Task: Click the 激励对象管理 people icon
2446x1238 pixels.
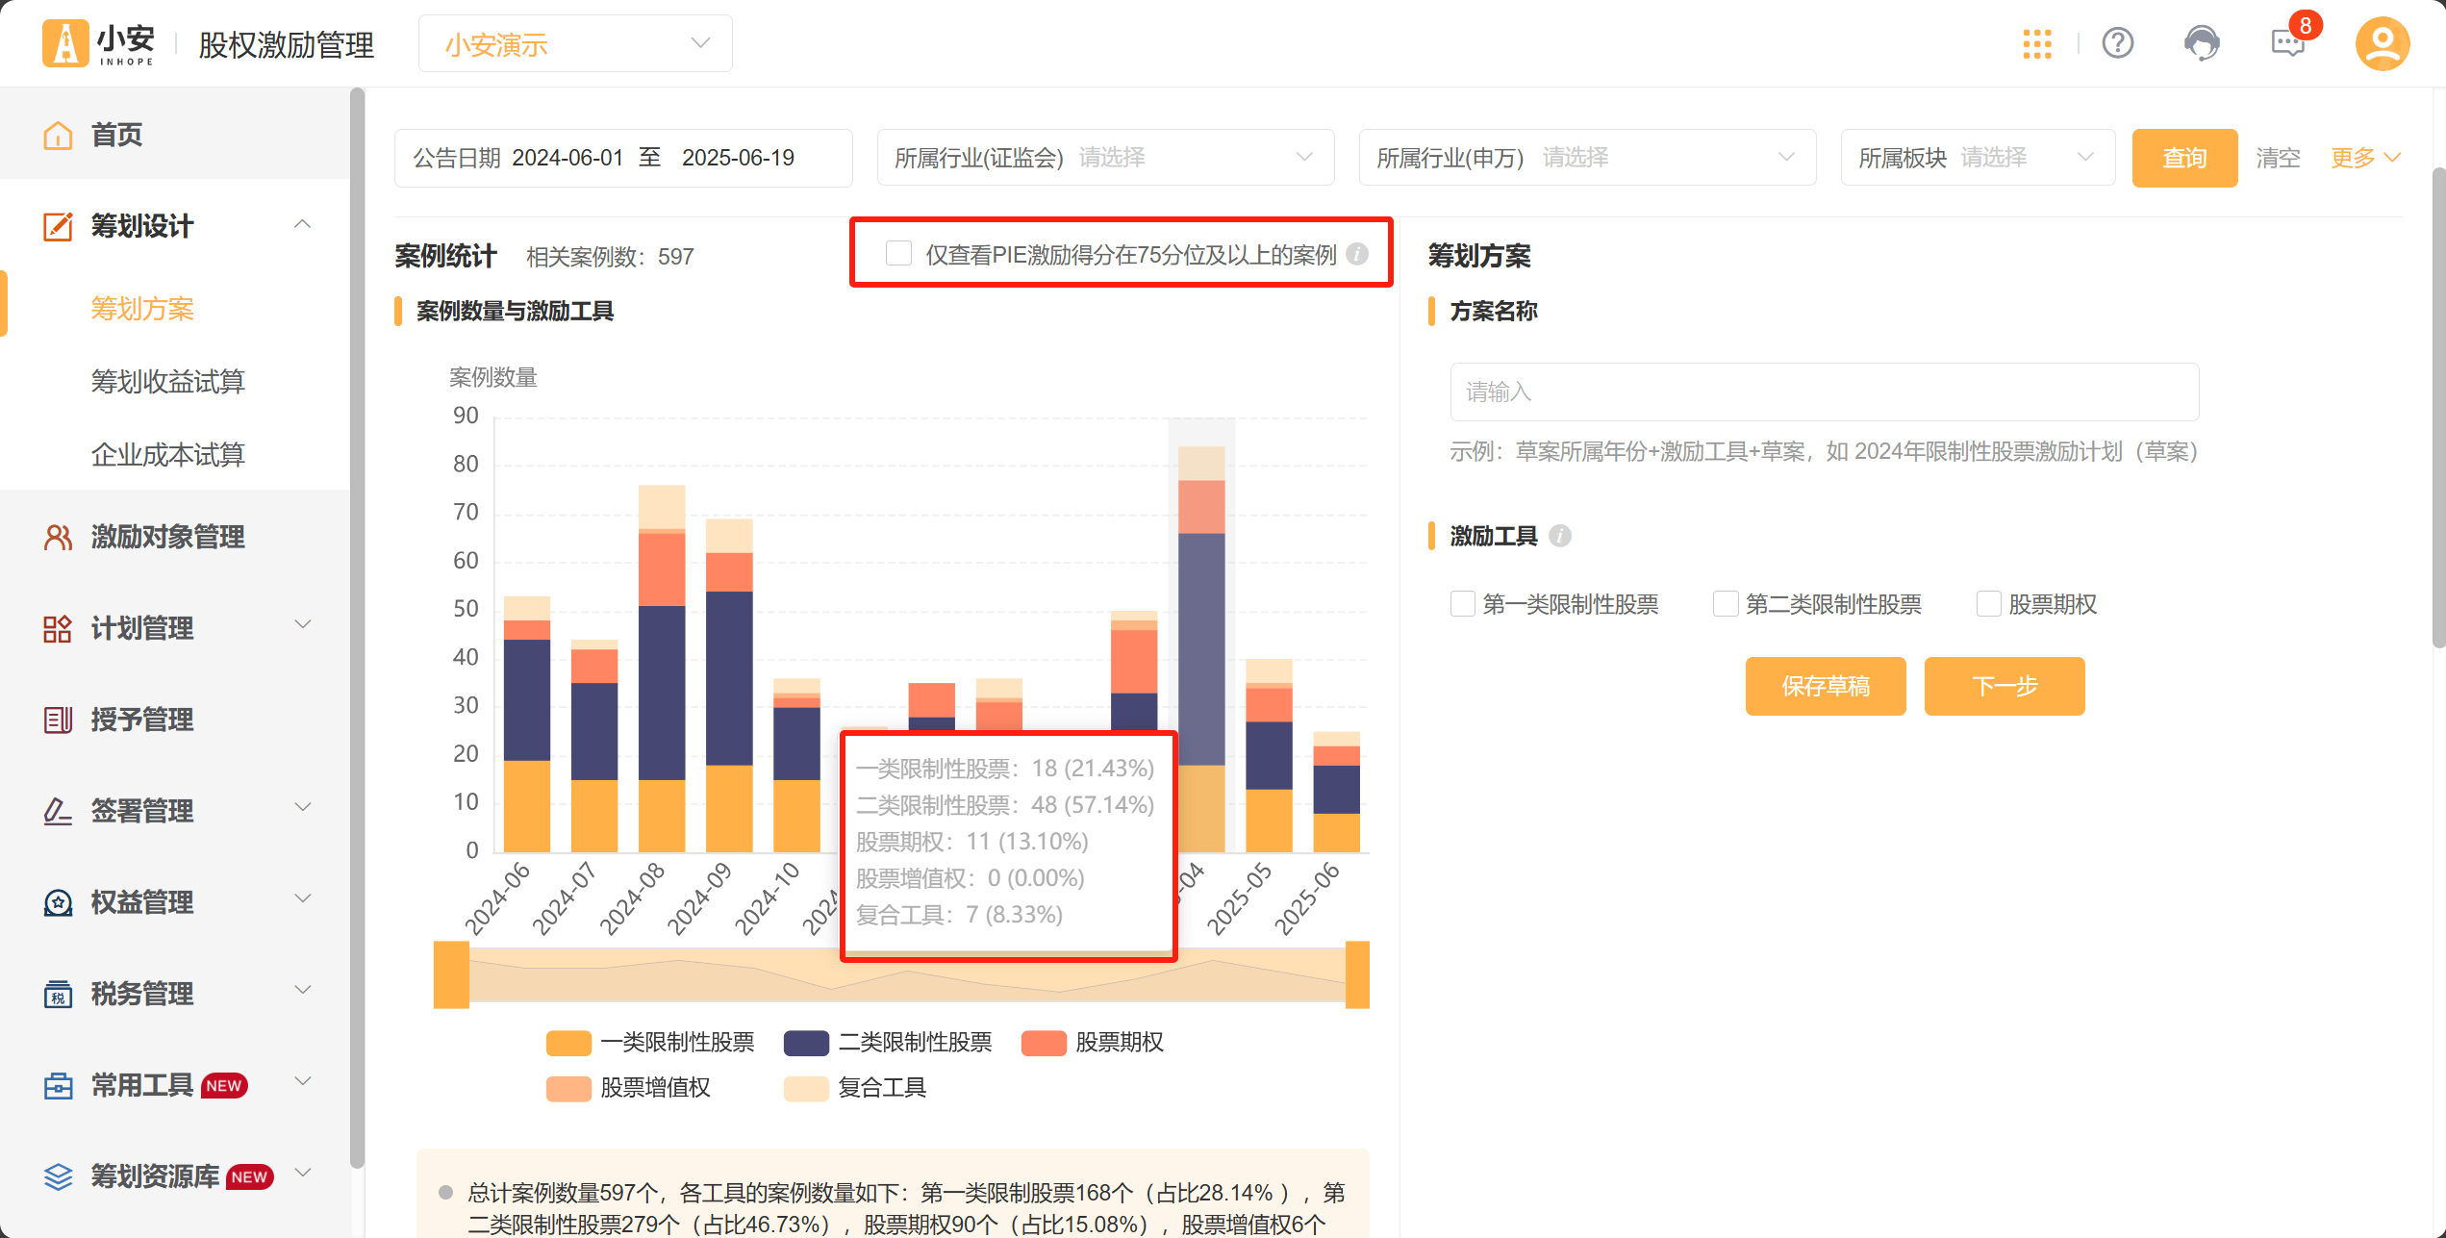Action: tap(58, 537)
